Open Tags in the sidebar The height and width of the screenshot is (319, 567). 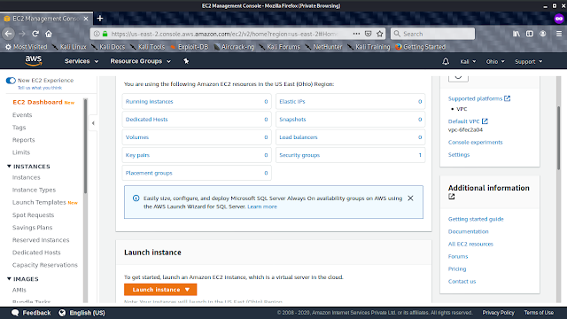coord(19,128)
